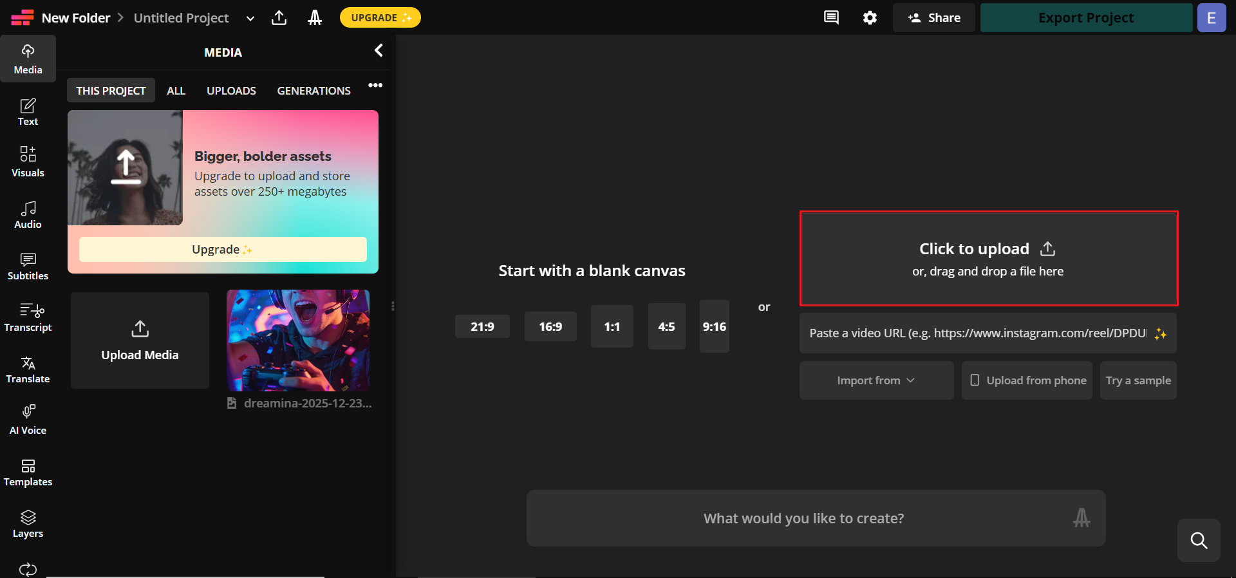
Task: Switch to GENERATIONS tab
Action: click(x=314, y=90)
